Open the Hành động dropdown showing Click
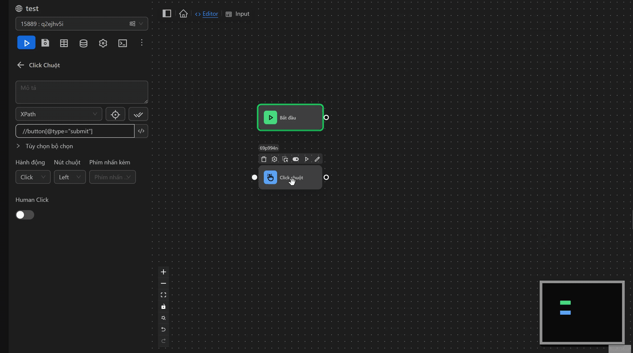 coord(33,177)
